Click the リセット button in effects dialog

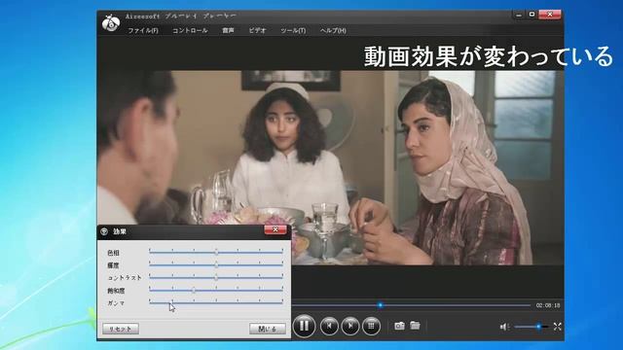[x=121, y=329]
